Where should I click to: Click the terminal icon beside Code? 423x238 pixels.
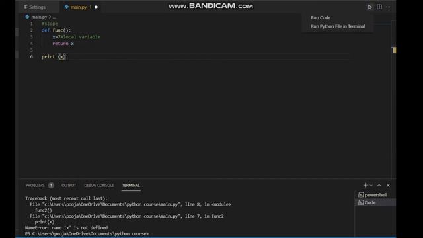[361, 202]
